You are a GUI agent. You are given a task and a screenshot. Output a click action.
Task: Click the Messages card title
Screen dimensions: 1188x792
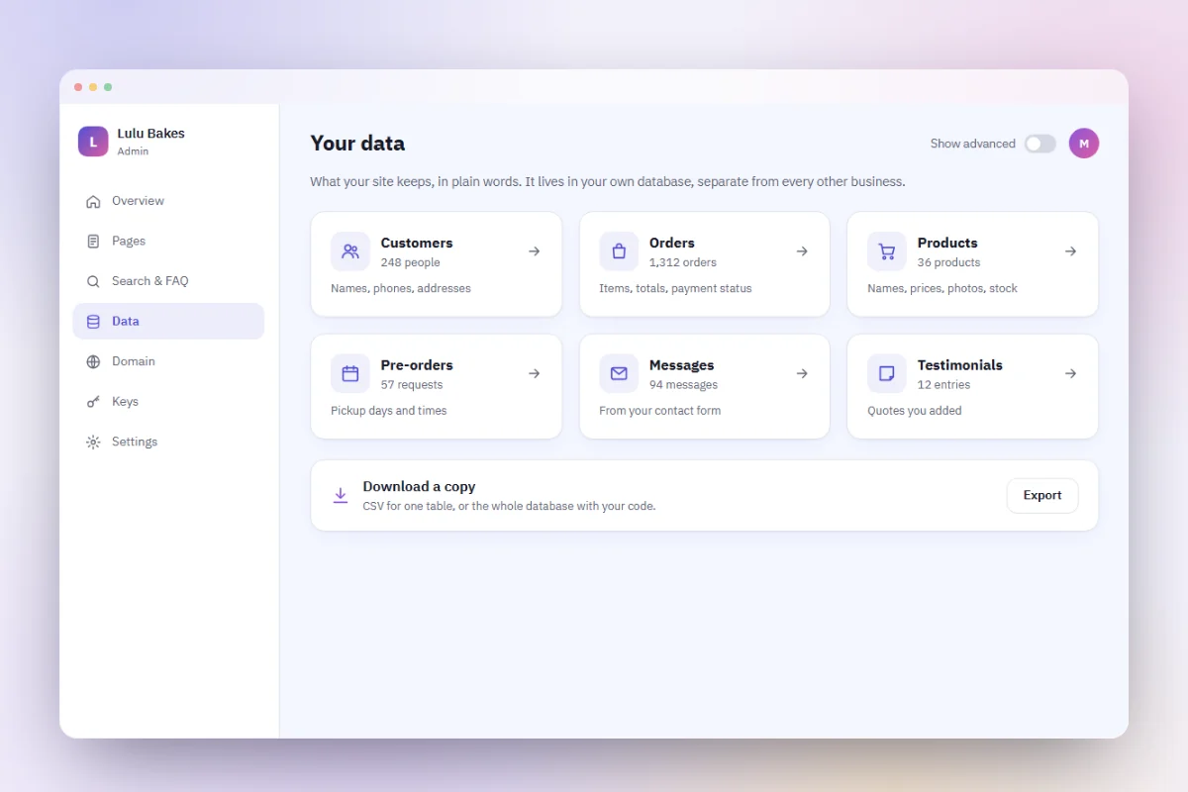[682, 365]
